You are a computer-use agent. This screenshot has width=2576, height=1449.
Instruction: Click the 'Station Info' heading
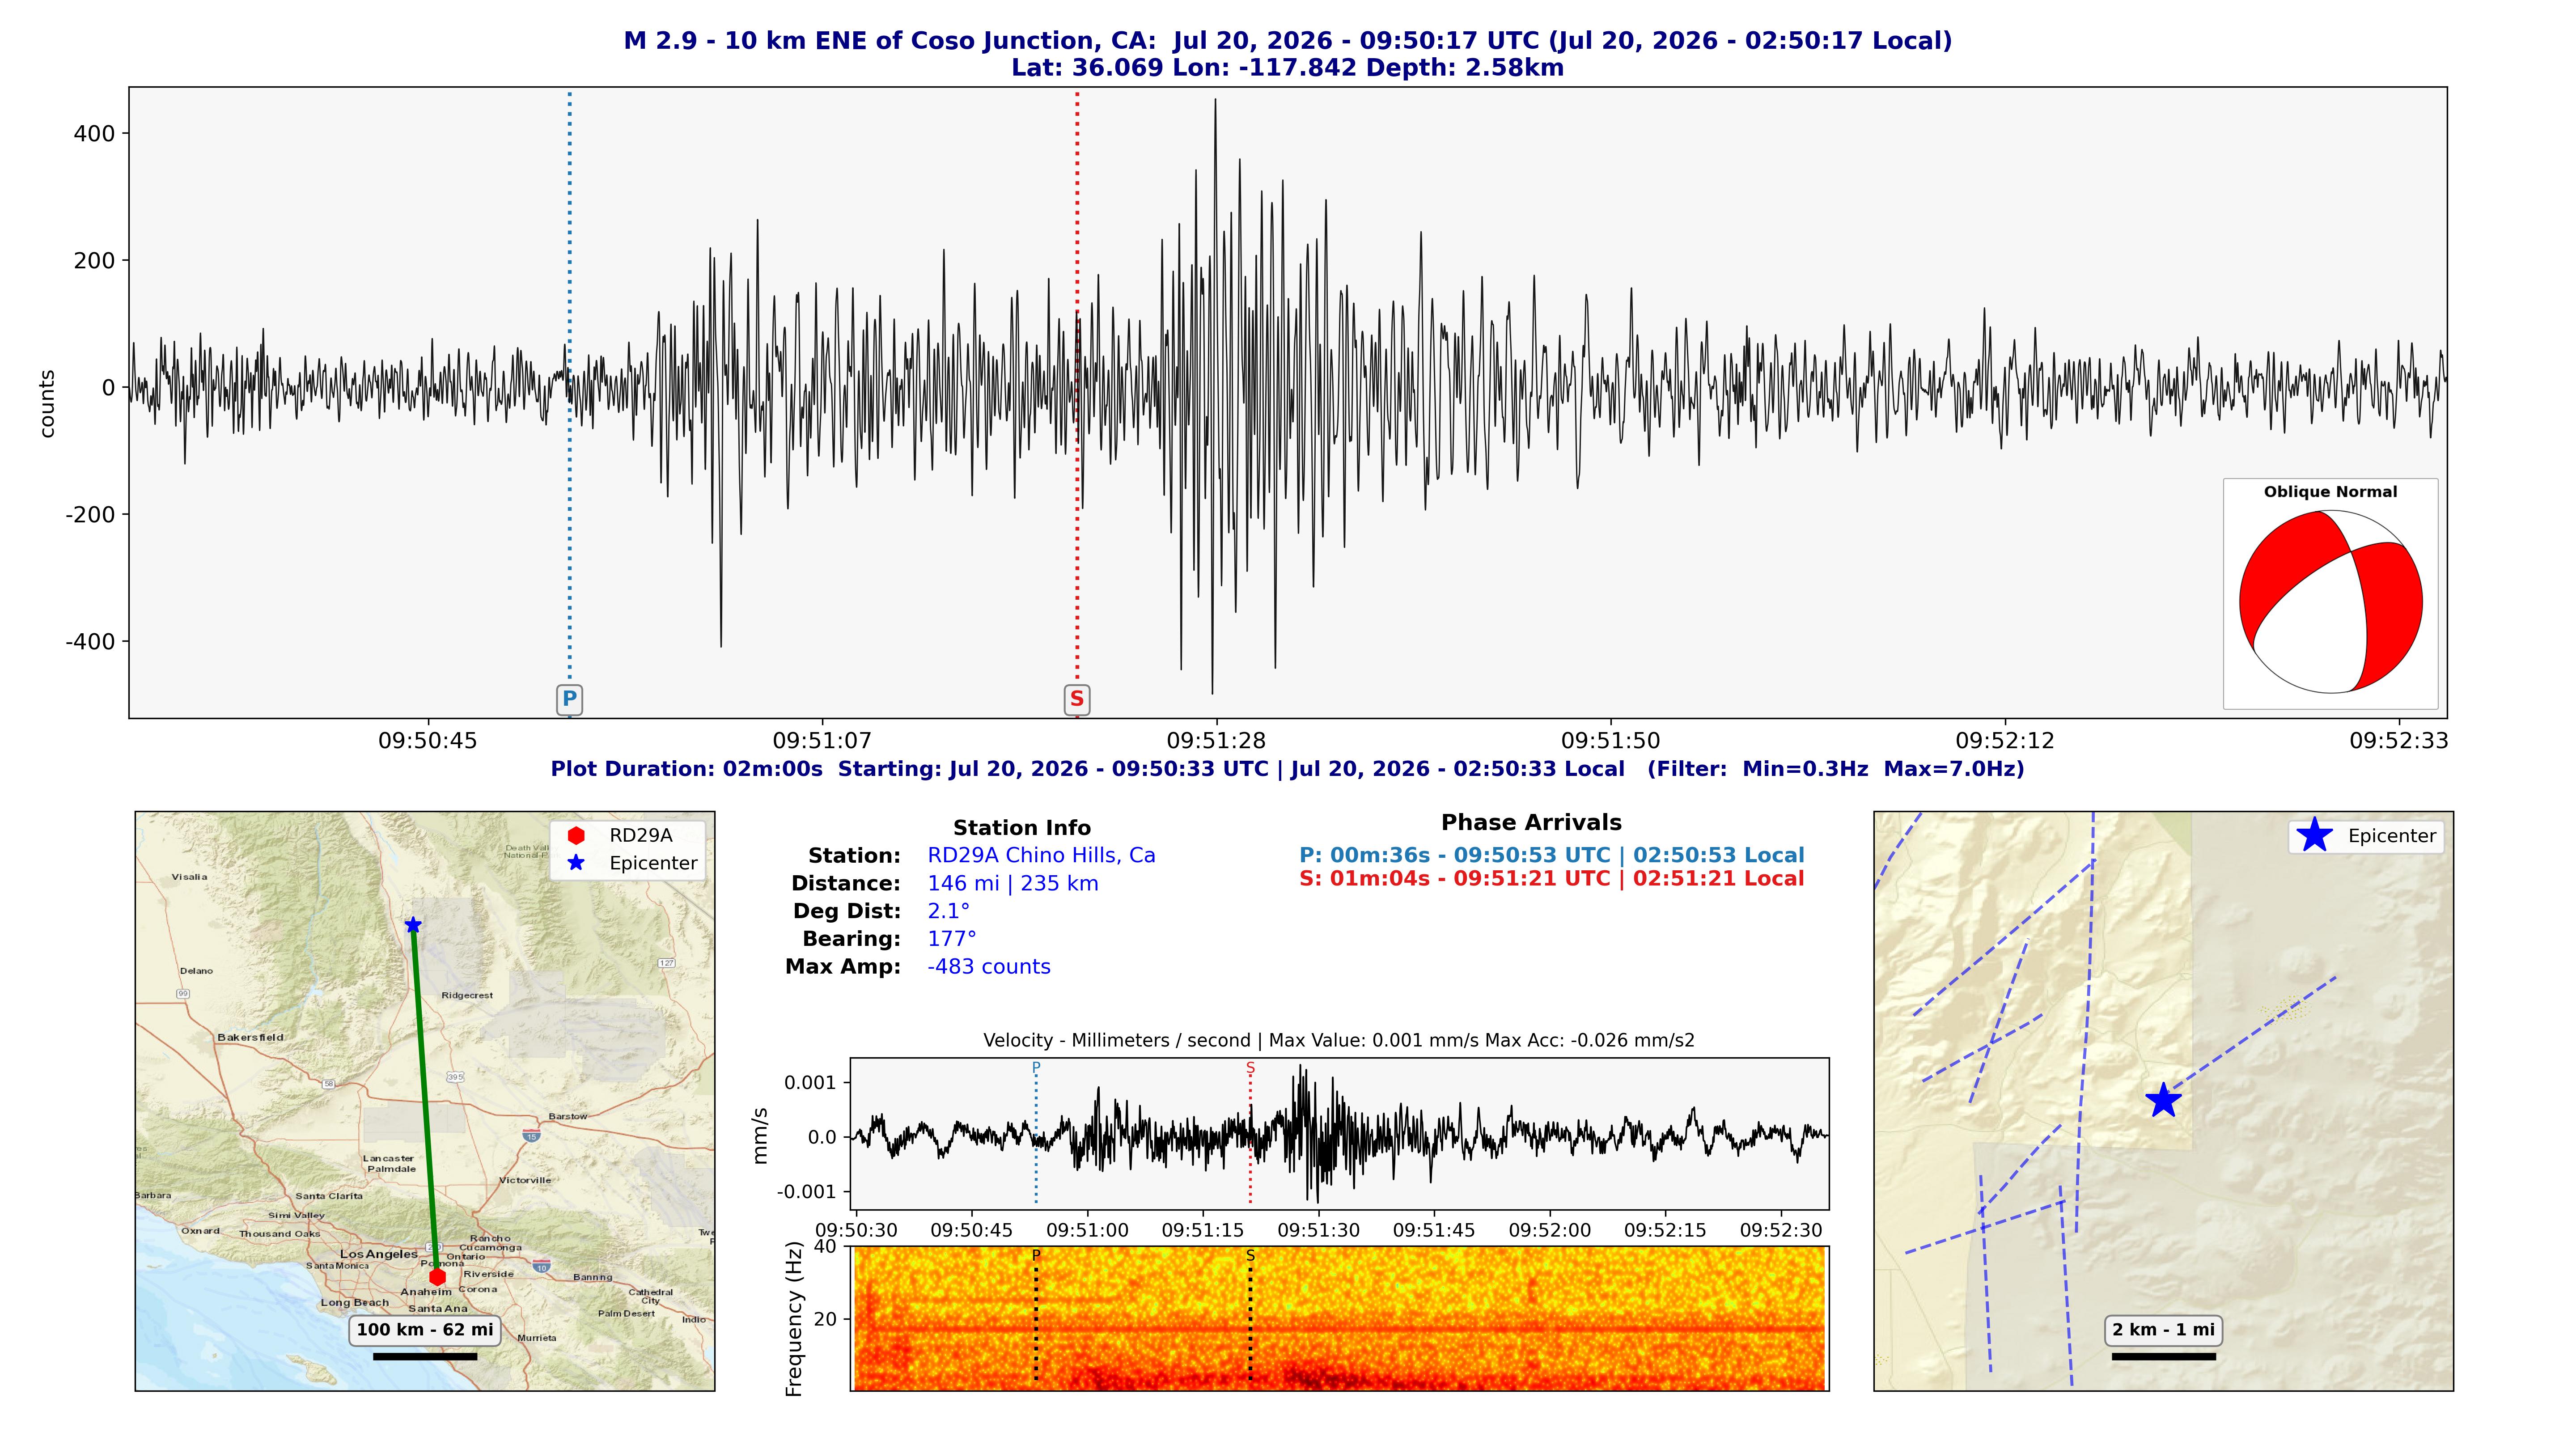click(1022, 828)
